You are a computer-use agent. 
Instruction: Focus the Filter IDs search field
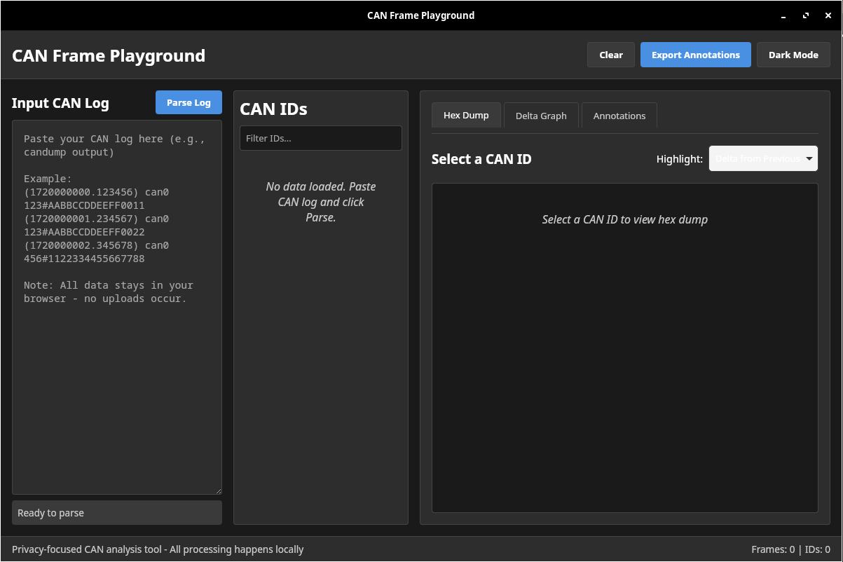click(x=320, y=139)
